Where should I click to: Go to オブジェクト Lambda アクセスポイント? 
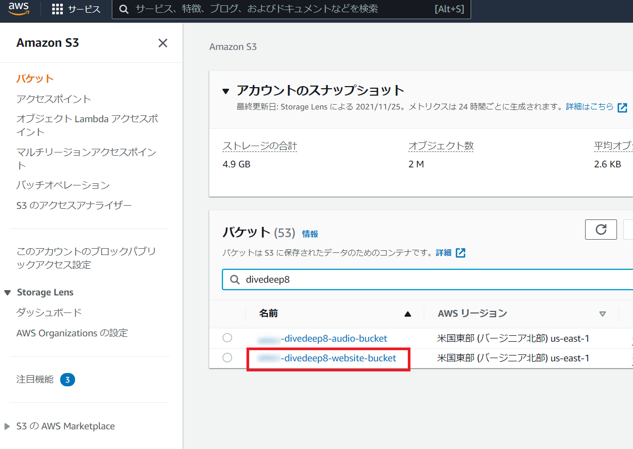[87, 125]
